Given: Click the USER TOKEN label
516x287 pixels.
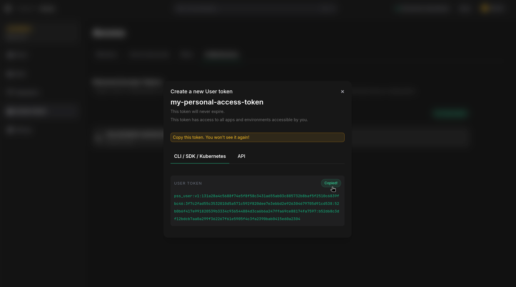Looking at the screenshot, I should (x=188, y=183).
